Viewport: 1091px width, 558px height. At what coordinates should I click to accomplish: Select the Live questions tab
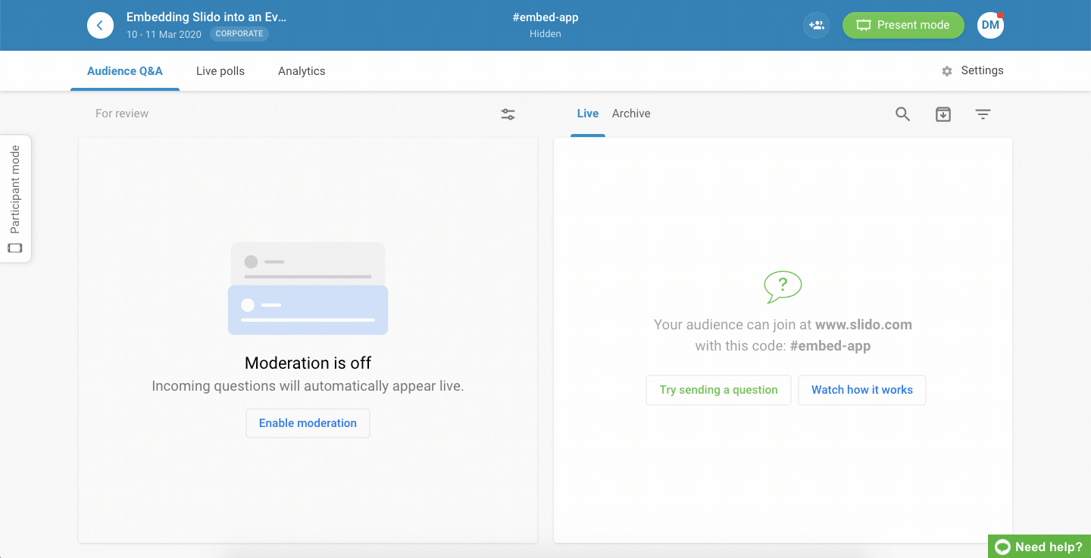tap(588, 114)
